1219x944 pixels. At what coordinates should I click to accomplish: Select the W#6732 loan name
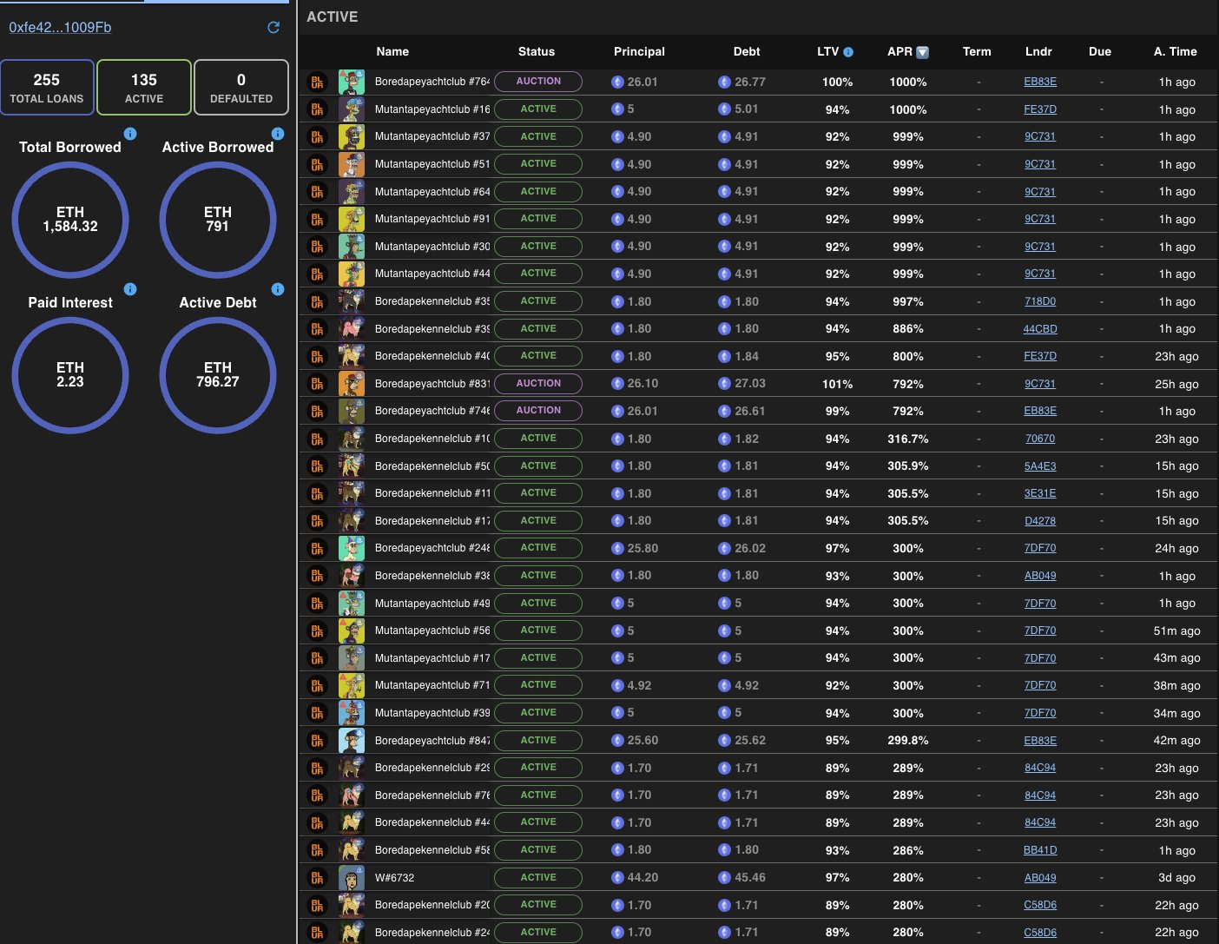point(395,878)
